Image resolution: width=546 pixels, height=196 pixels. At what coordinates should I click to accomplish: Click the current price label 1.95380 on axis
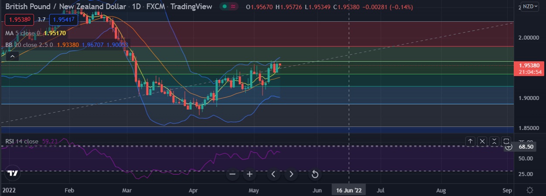click(x=530, y=65)
